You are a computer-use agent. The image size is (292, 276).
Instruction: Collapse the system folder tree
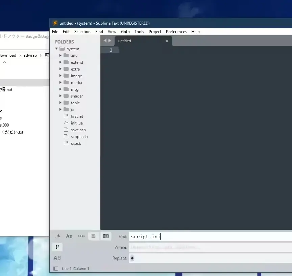56,49
